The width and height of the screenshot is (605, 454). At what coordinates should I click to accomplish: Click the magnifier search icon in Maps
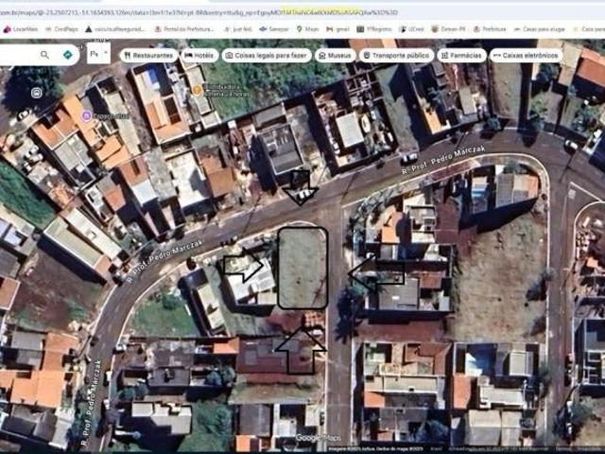click(44, 55)
